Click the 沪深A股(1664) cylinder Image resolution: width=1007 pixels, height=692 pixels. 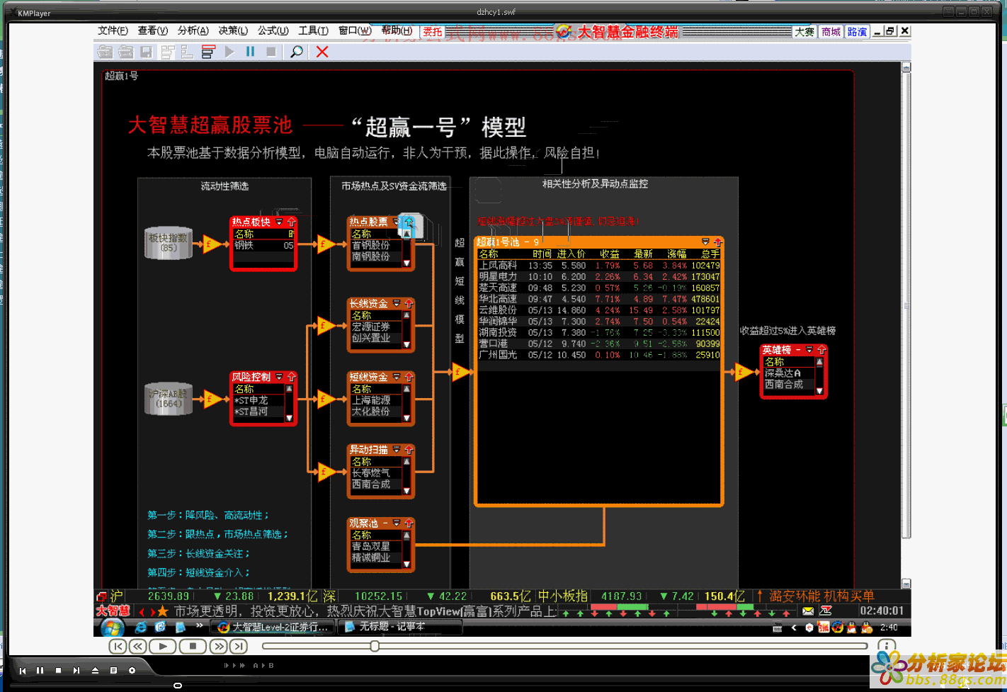point(169,399)
